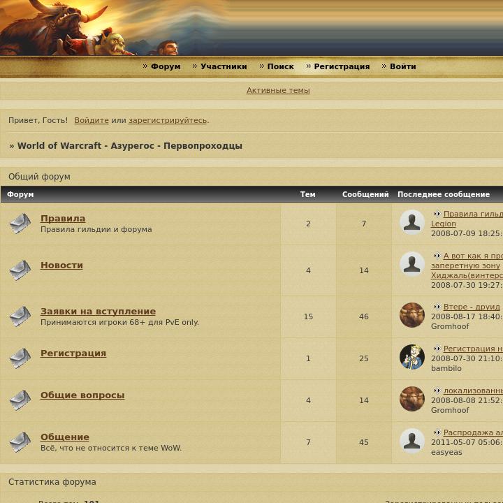Image resolution: width=503 pixels, height=503 pixels.
Task: Click bambilo's Vault Boy avatar
Action: tap(412, 357)
